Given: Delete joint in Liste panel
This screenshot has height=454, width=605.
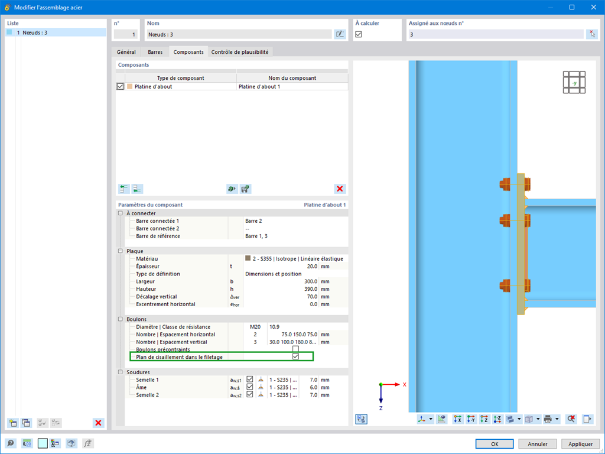Looking at the screenshot, I should point(99,423).
